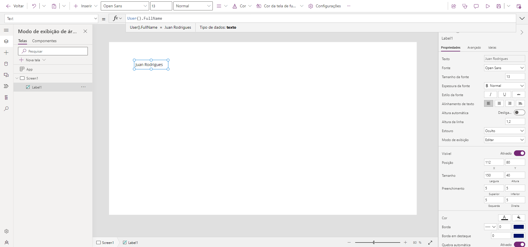Open the comments icon

pos(476,6)
